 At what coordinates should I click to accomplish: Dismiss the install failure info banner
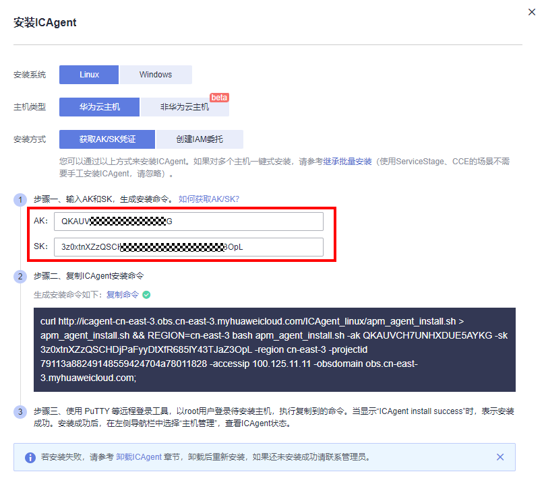pos(500,457)
